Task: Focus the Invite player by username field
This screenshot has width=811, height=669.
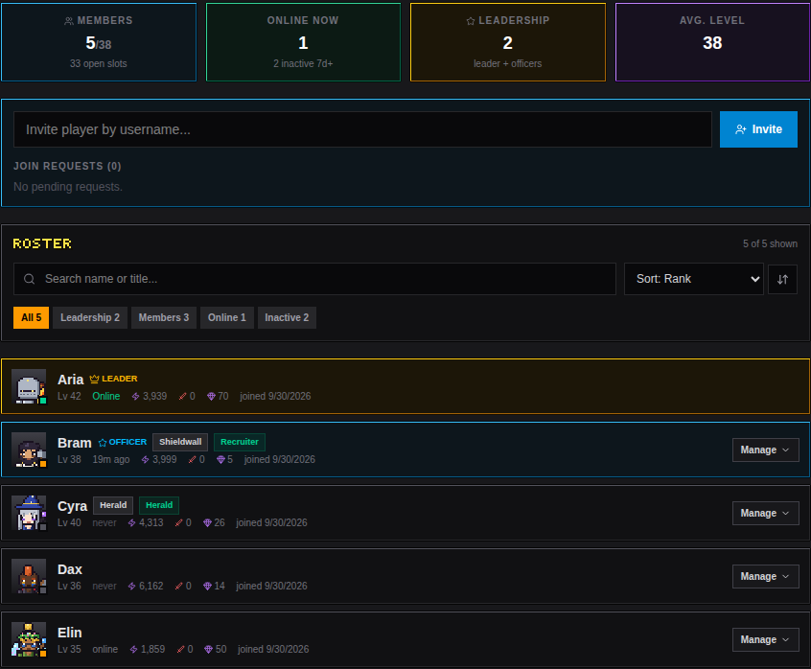Action: 362,129
